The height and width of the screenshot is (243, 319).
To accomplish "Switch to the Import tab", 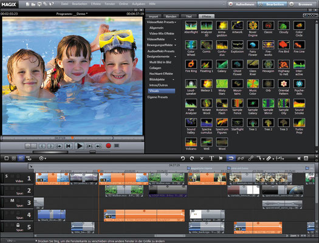I will (x=153, y=16).
